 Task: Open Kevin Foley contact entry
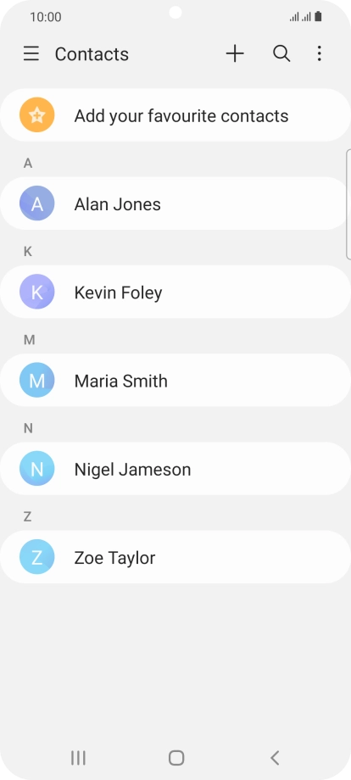tap(175, 292)
